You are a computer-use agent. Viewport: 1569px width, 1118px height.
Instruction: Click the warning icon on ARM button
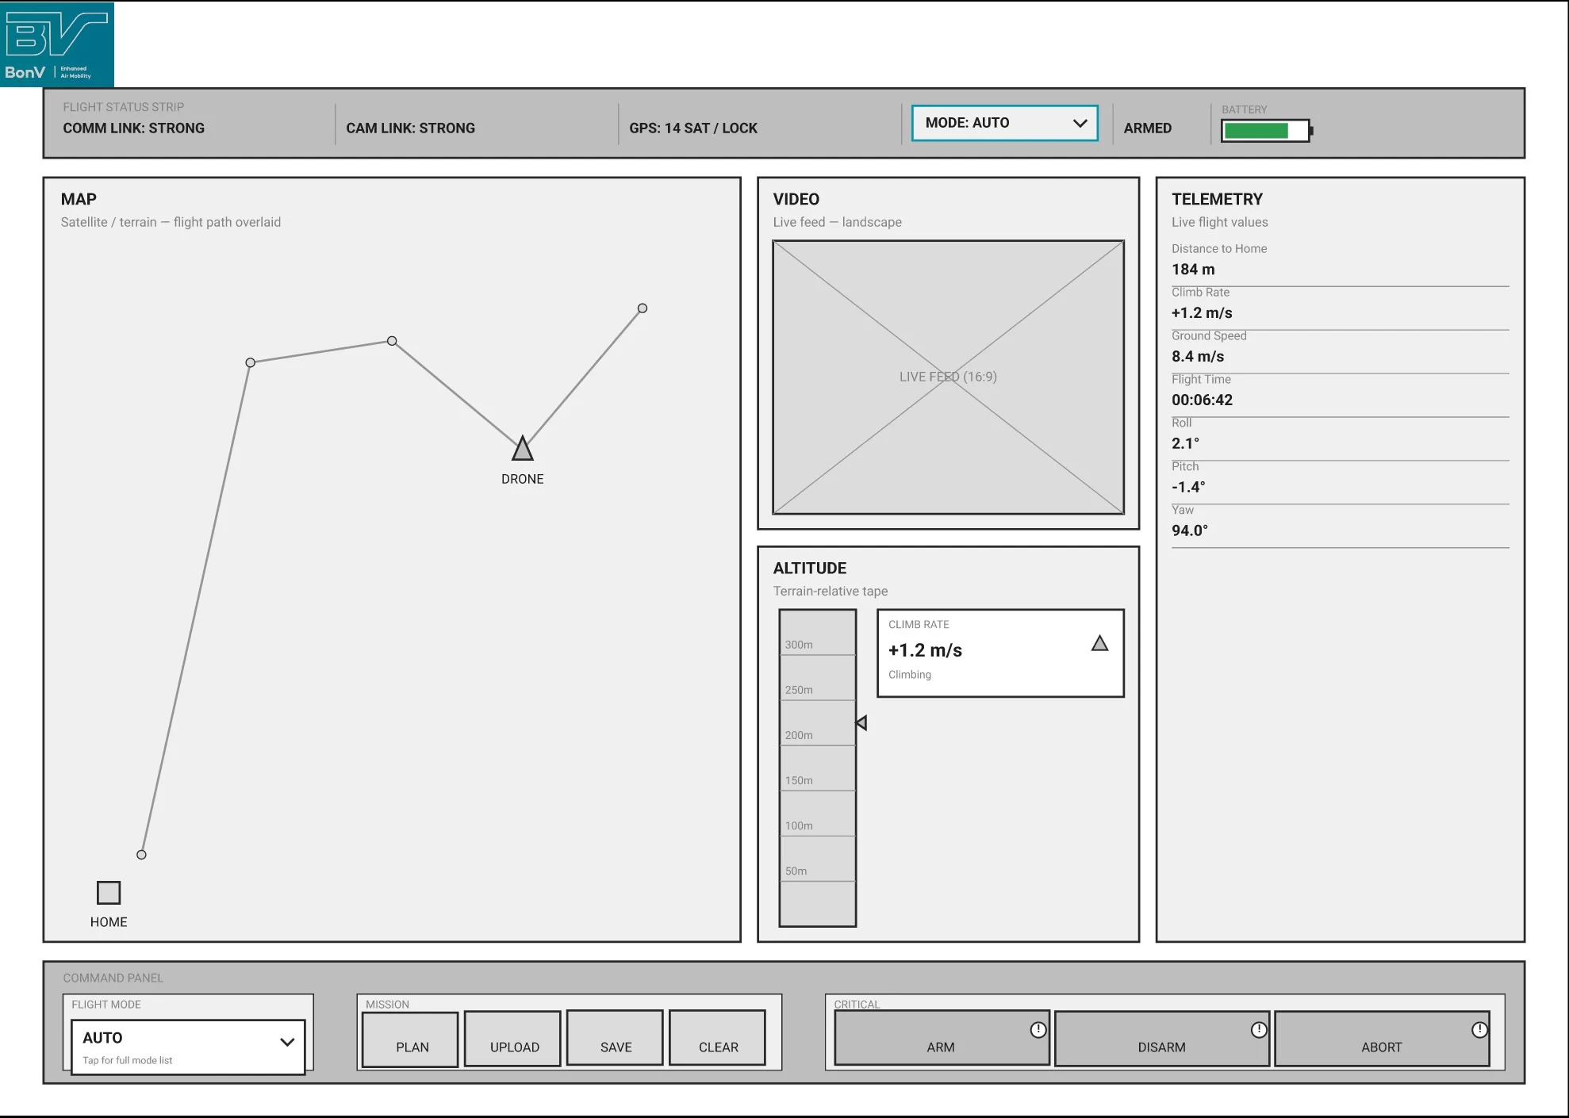1038,1029
